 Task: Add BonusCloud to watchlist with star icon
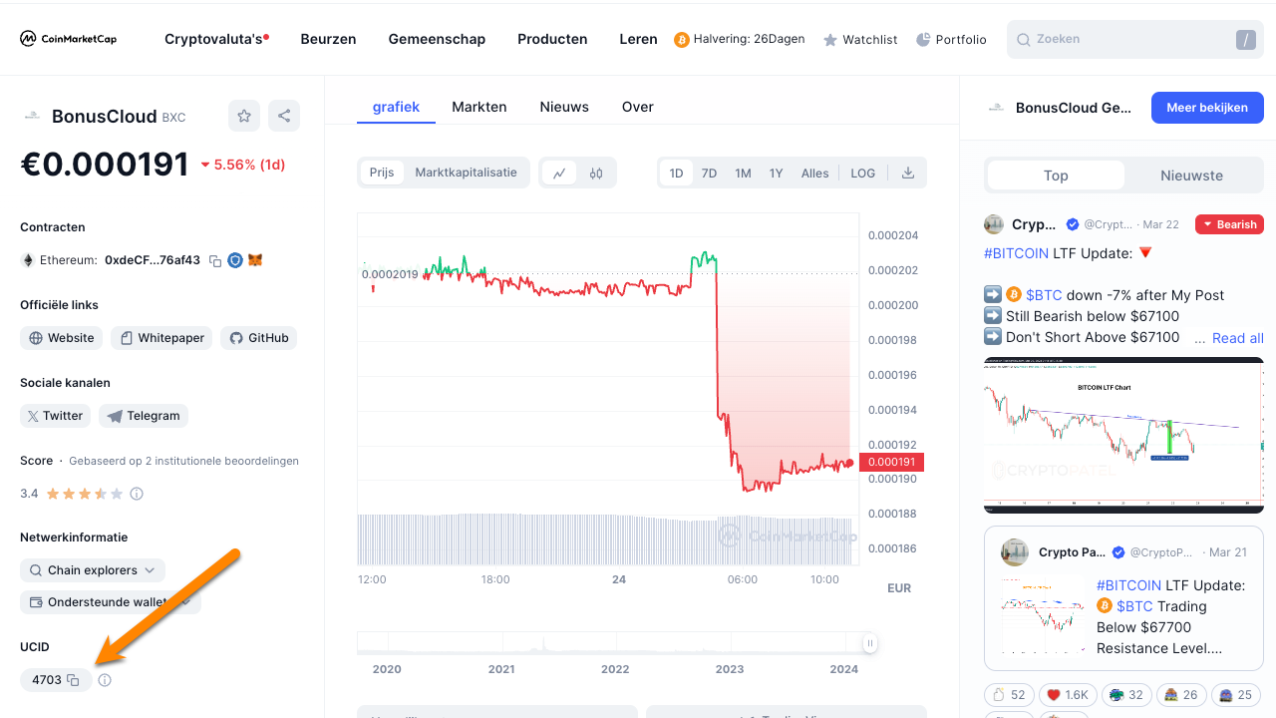[244, 116]
